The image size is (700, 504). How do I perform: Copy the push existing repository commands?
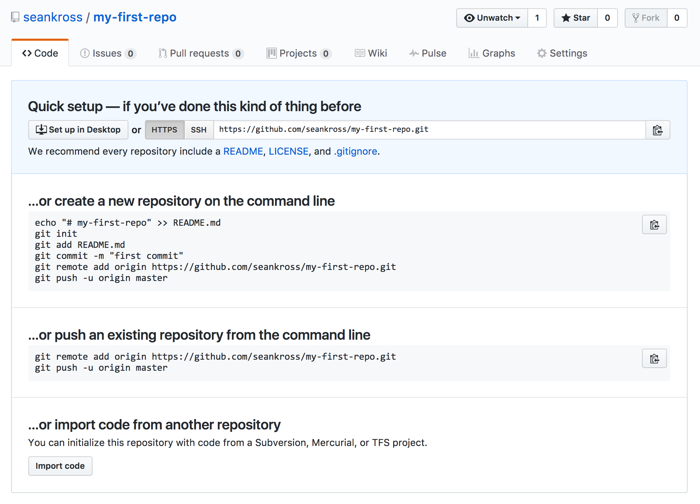tap(654, 359)
